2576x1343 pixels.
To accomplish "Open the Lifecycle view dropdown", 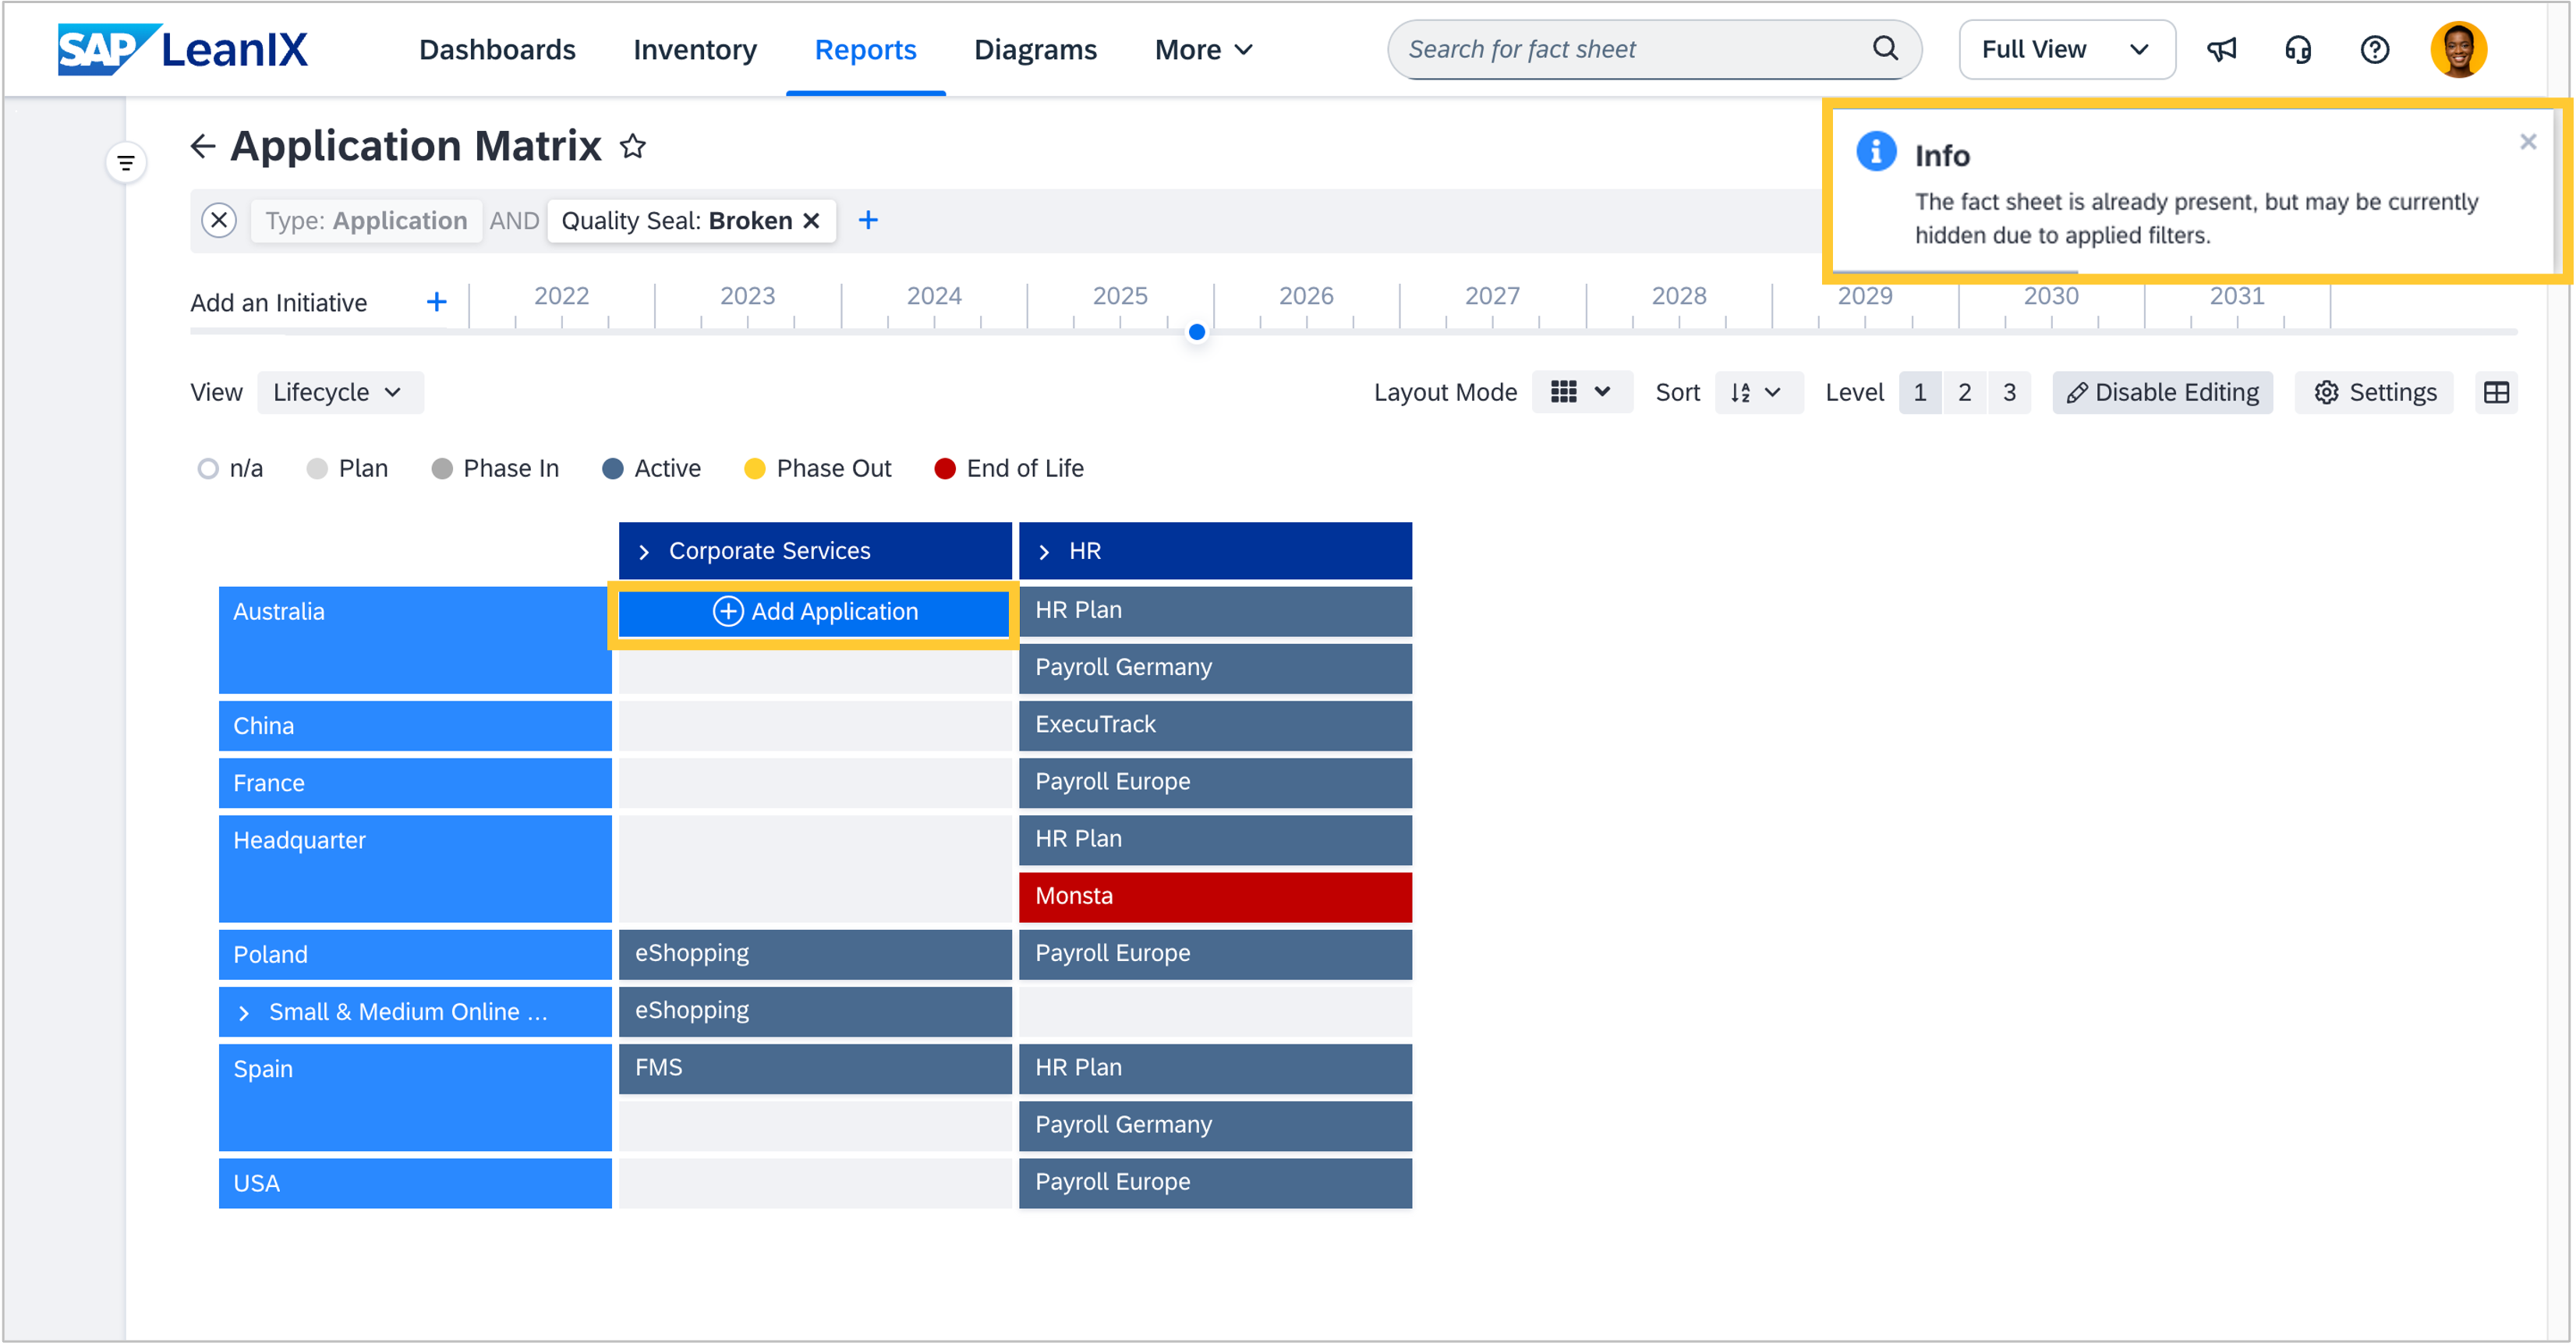I will (x=339, y=392).
